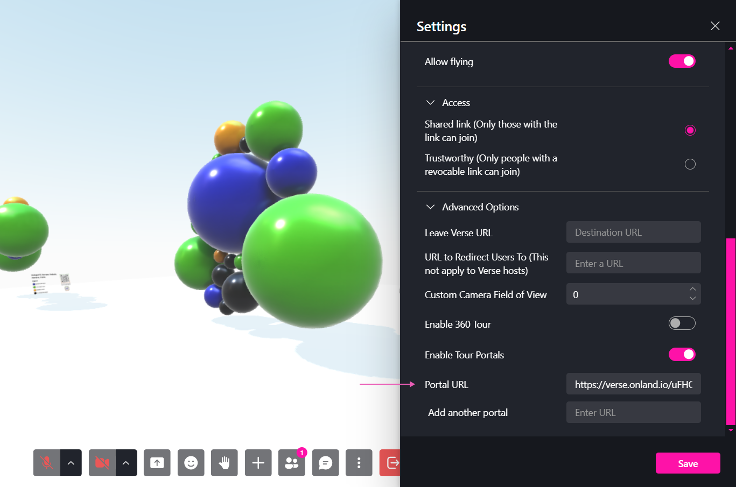View the participants list

click(x=291, y=463)
